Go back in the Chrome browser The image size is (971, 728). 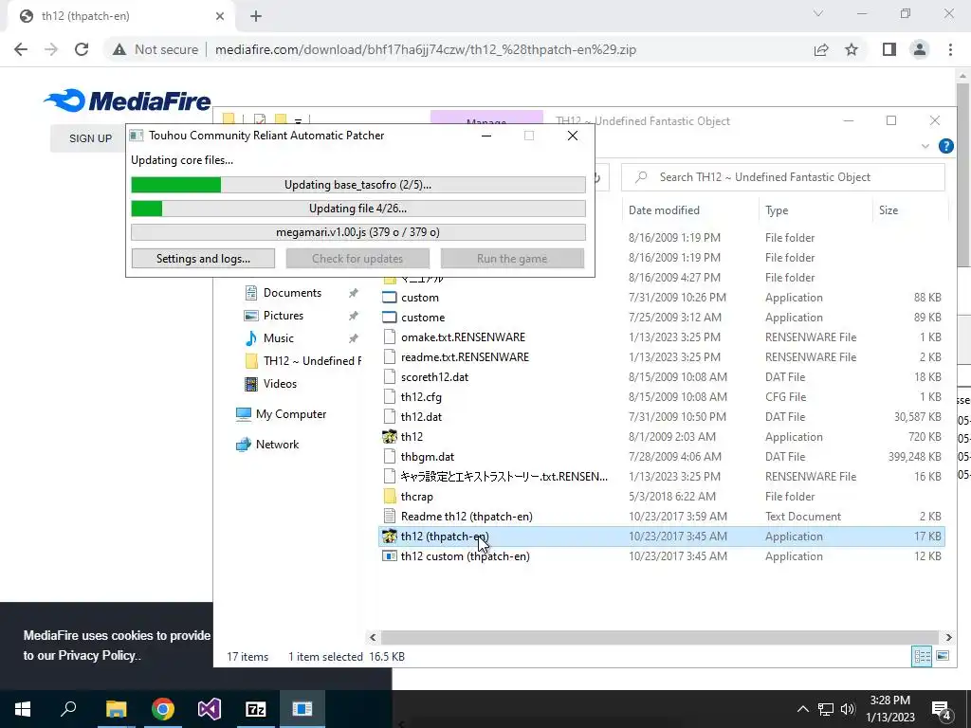[x=21, y=49]
